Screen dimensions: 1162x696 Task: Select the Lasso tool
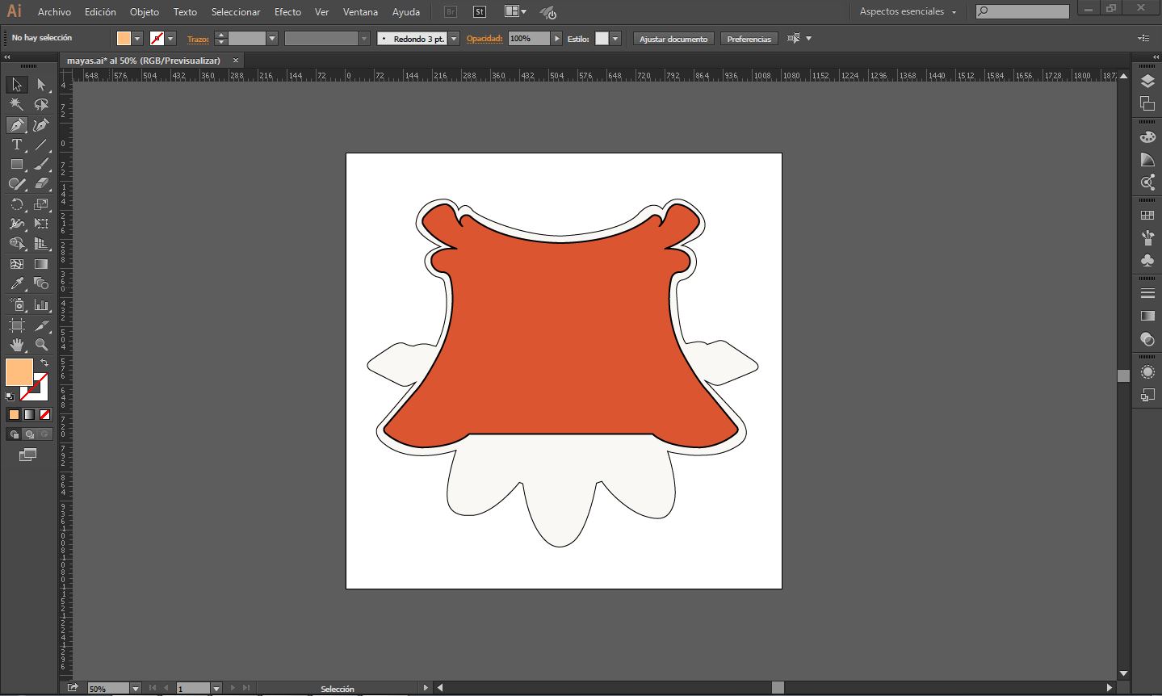pos(41,104)
